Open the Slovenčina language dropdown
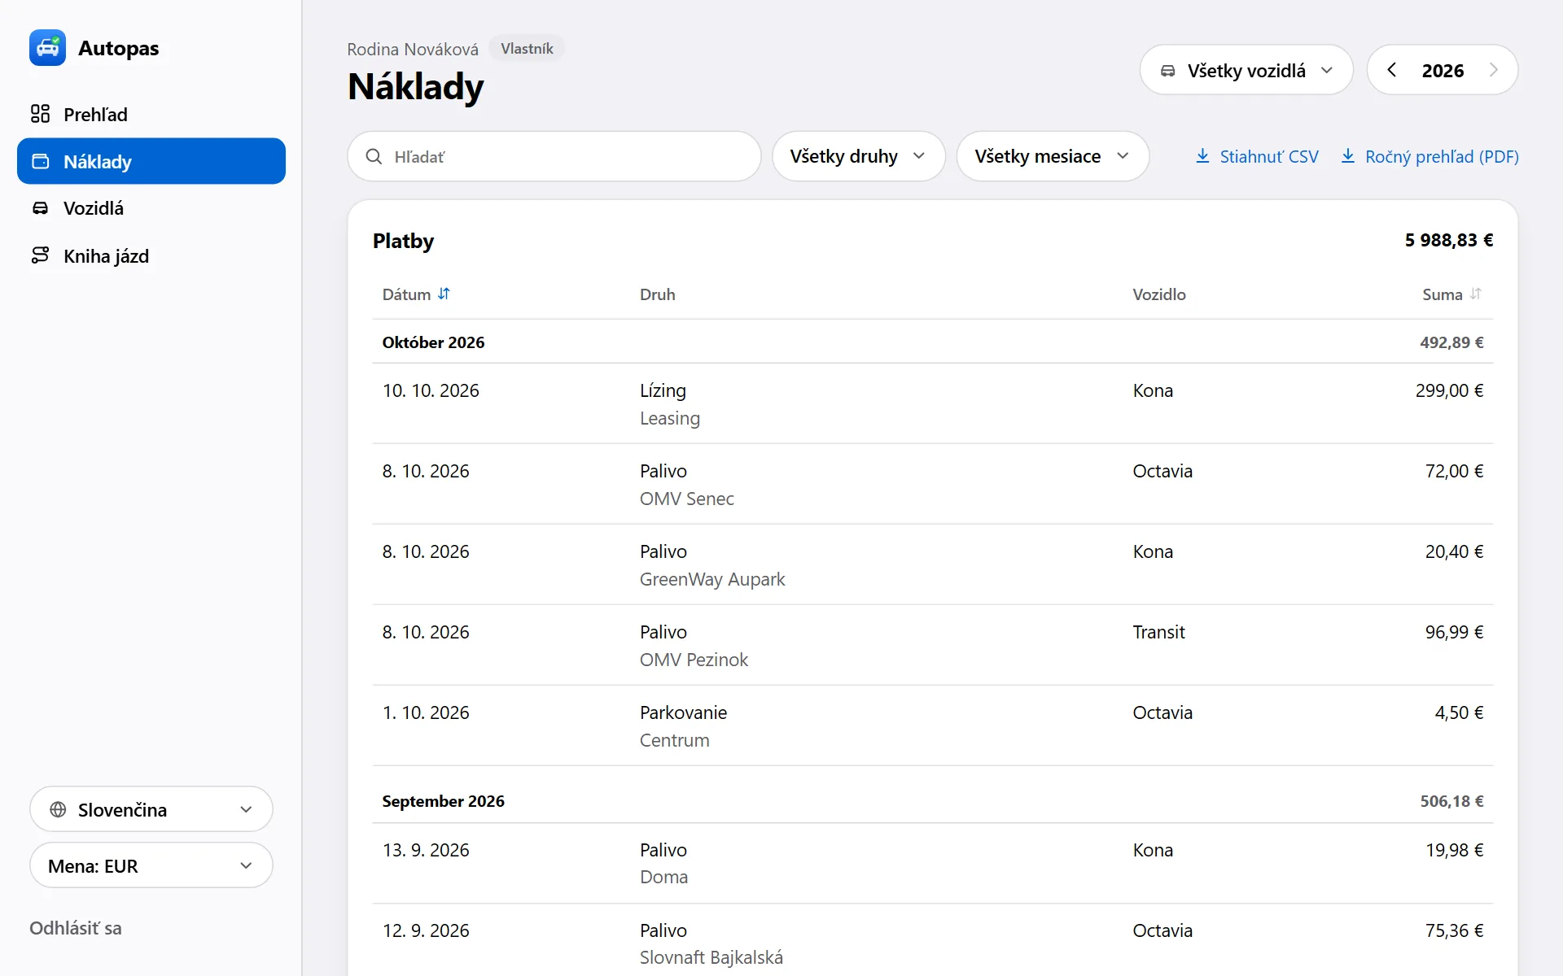 [151, 809]
